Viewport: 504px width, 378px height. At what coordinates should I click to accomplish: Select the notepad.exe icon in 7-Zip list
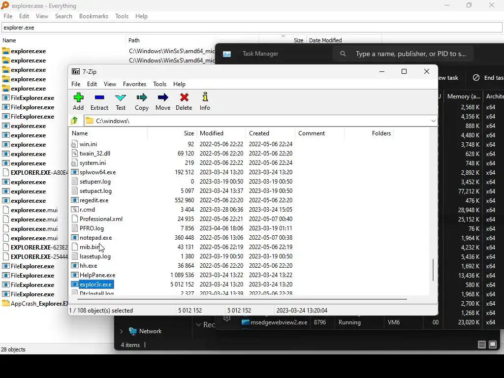(75, 238)
